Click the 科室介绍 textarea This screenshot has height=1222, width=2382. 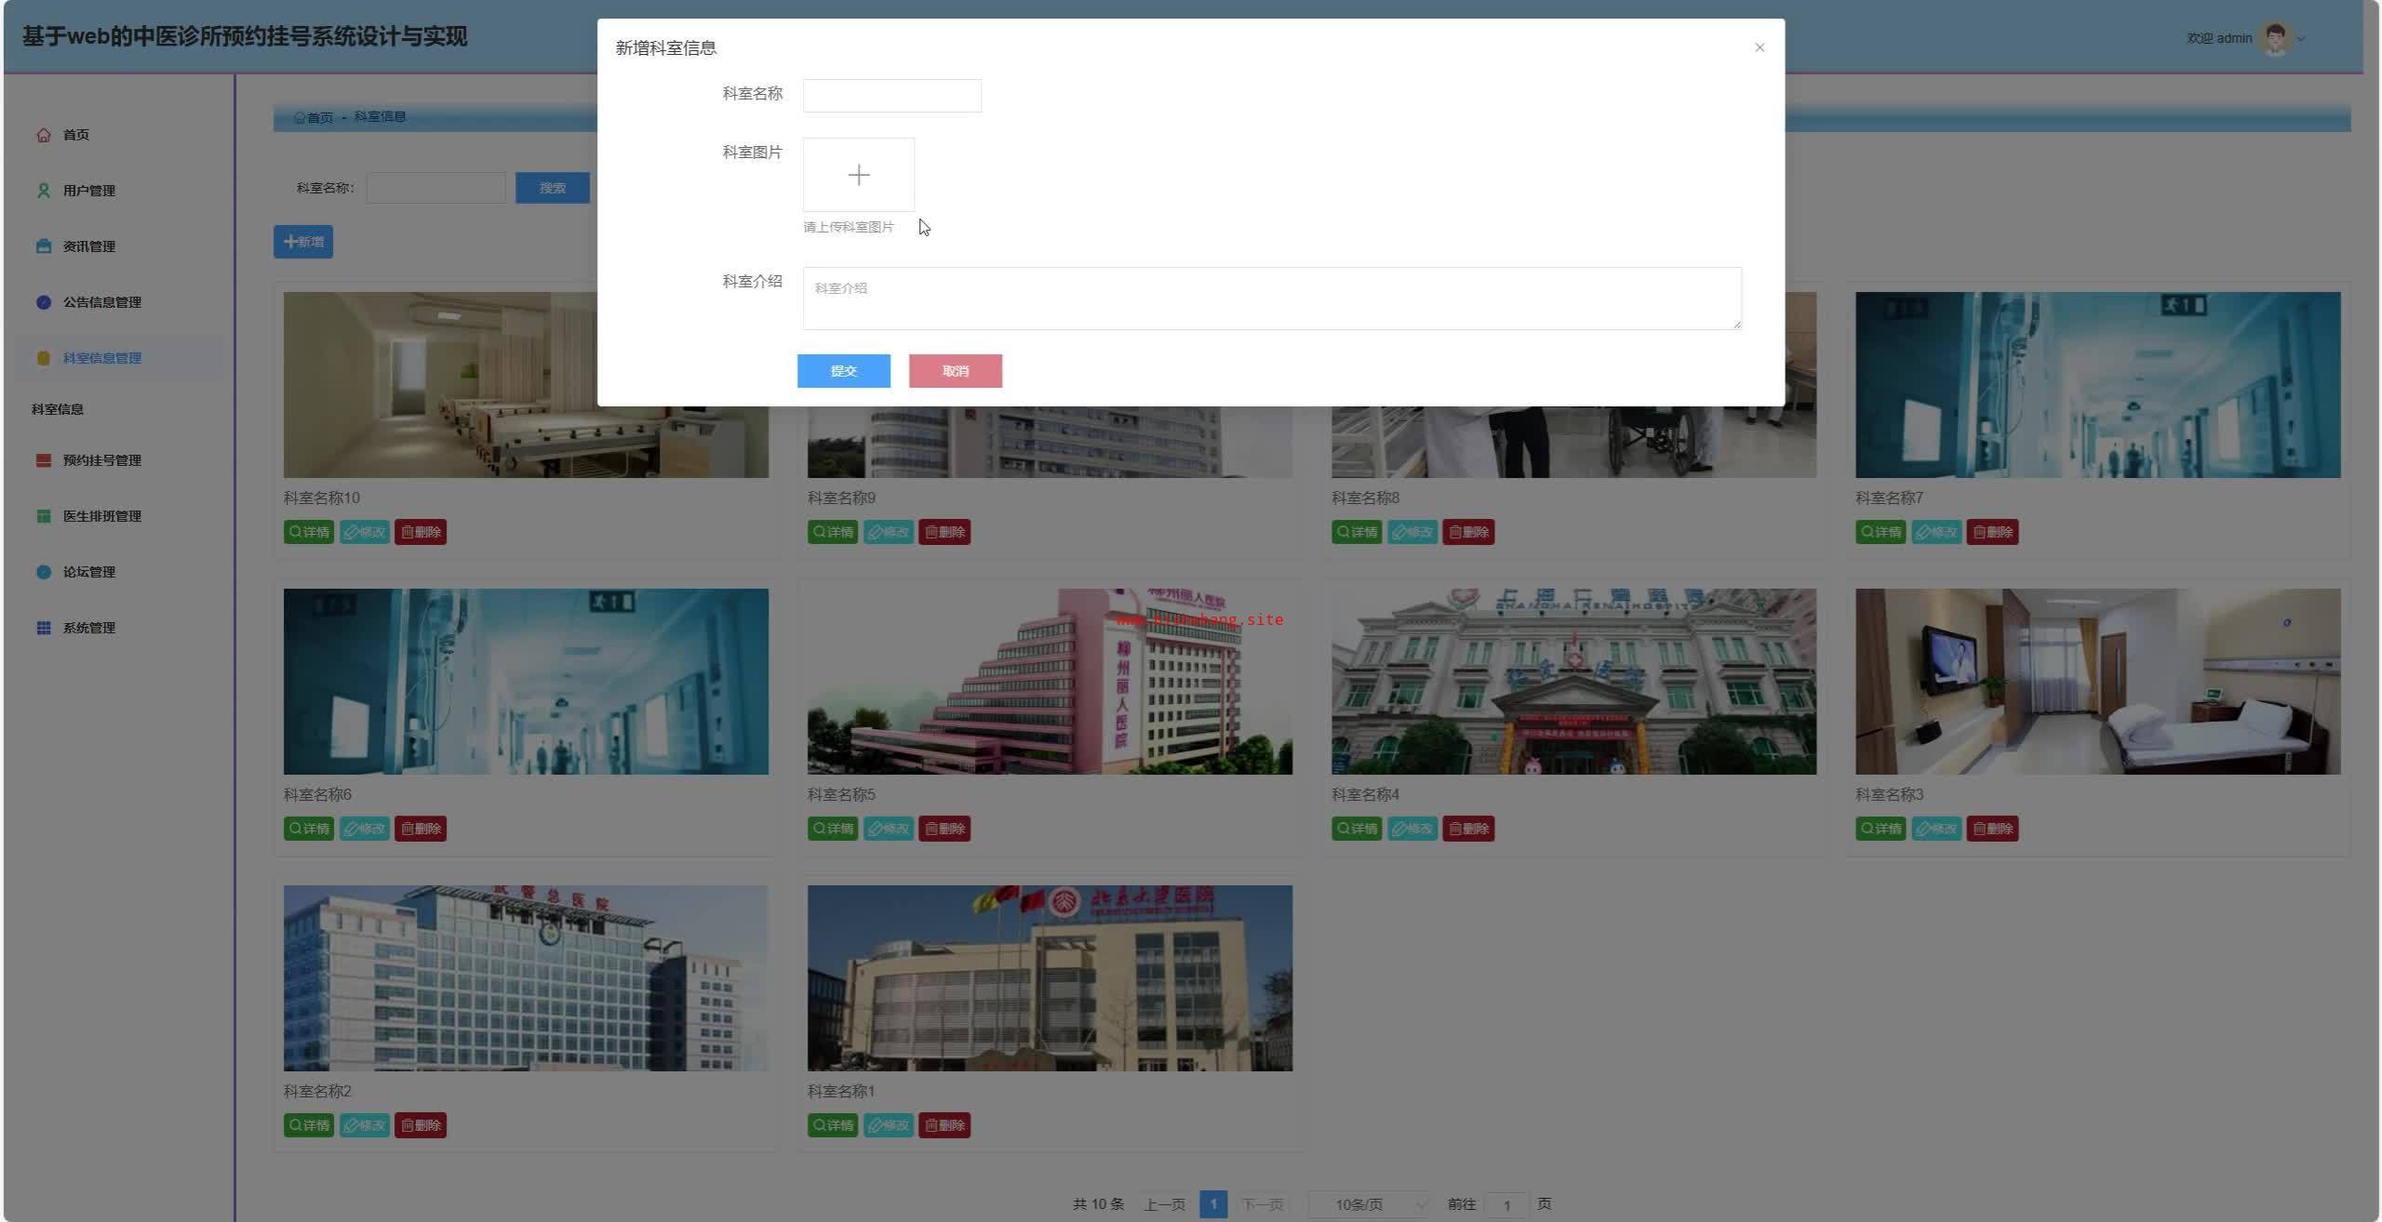tap(1271, 299)
